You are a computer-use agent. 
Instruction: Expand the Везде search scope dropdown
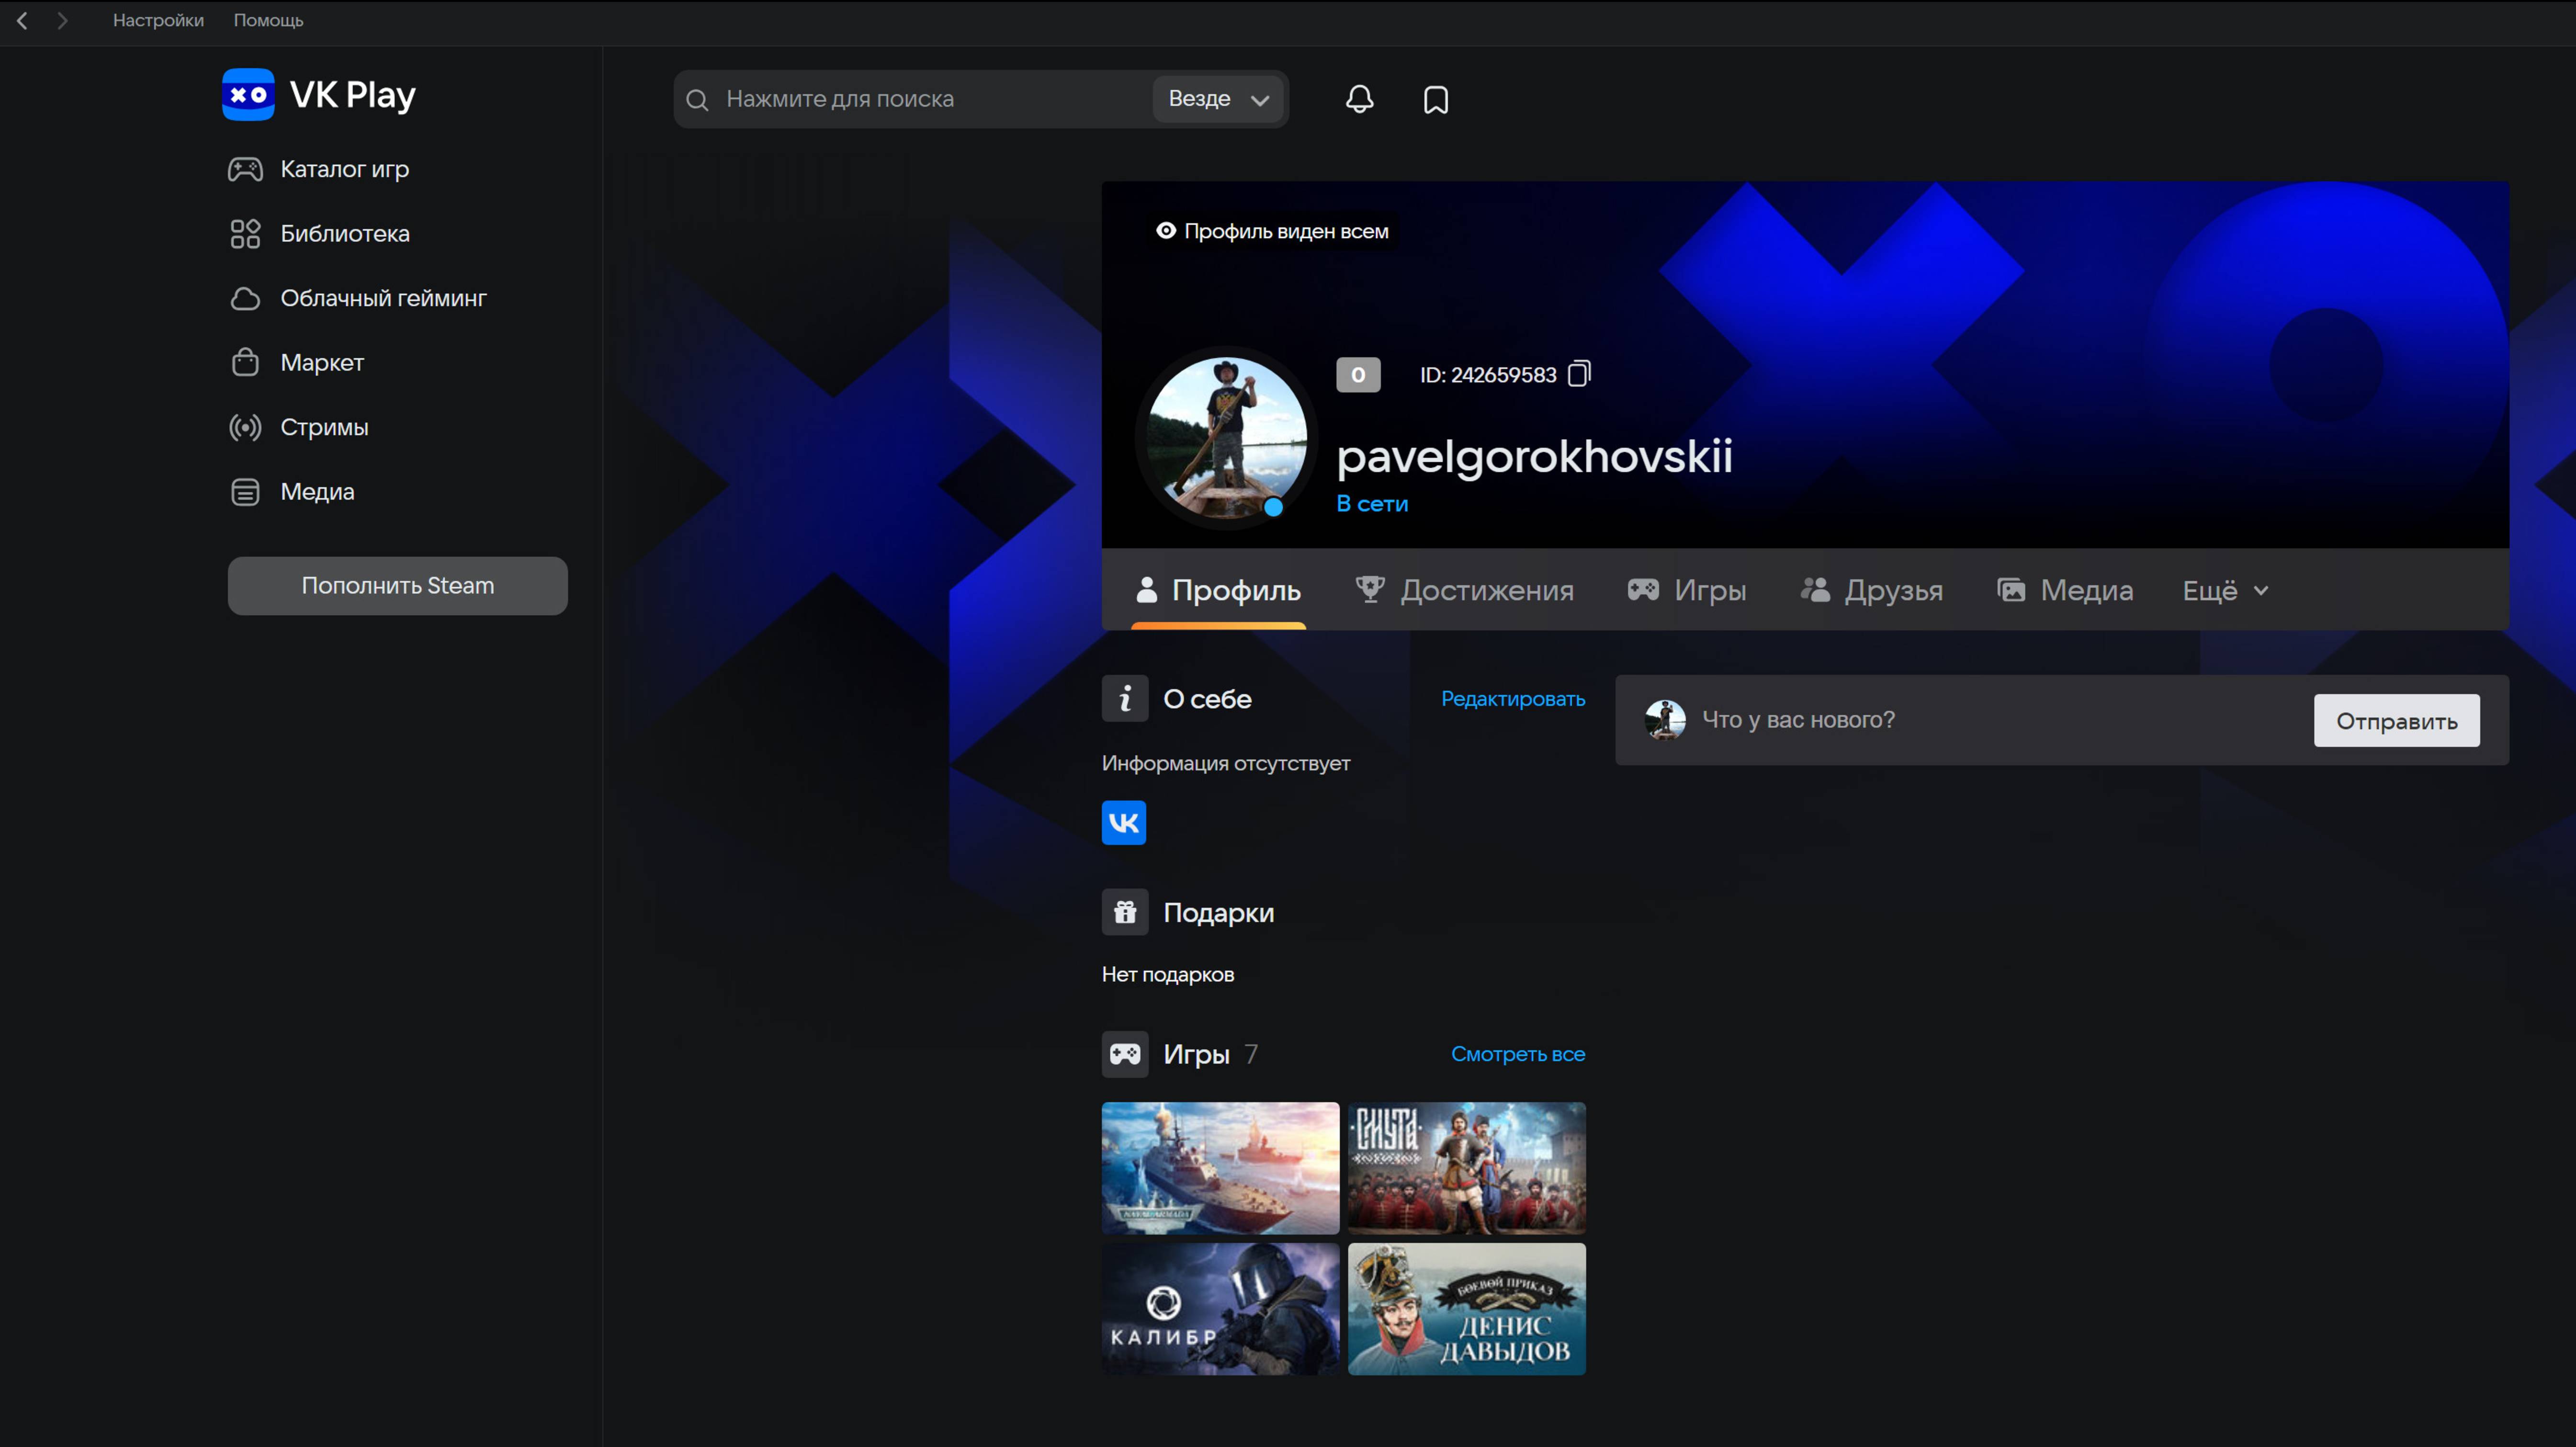pyautogui.click(x=1218, y=99)
